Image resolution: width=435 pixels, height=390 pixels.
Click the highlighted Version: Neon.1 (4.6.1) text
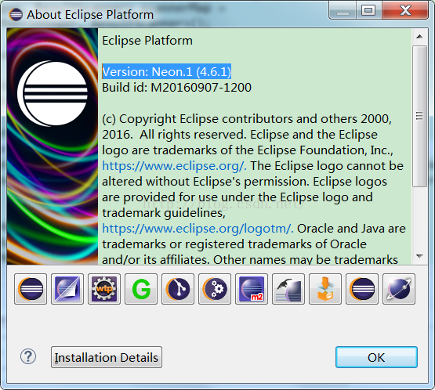166,72
